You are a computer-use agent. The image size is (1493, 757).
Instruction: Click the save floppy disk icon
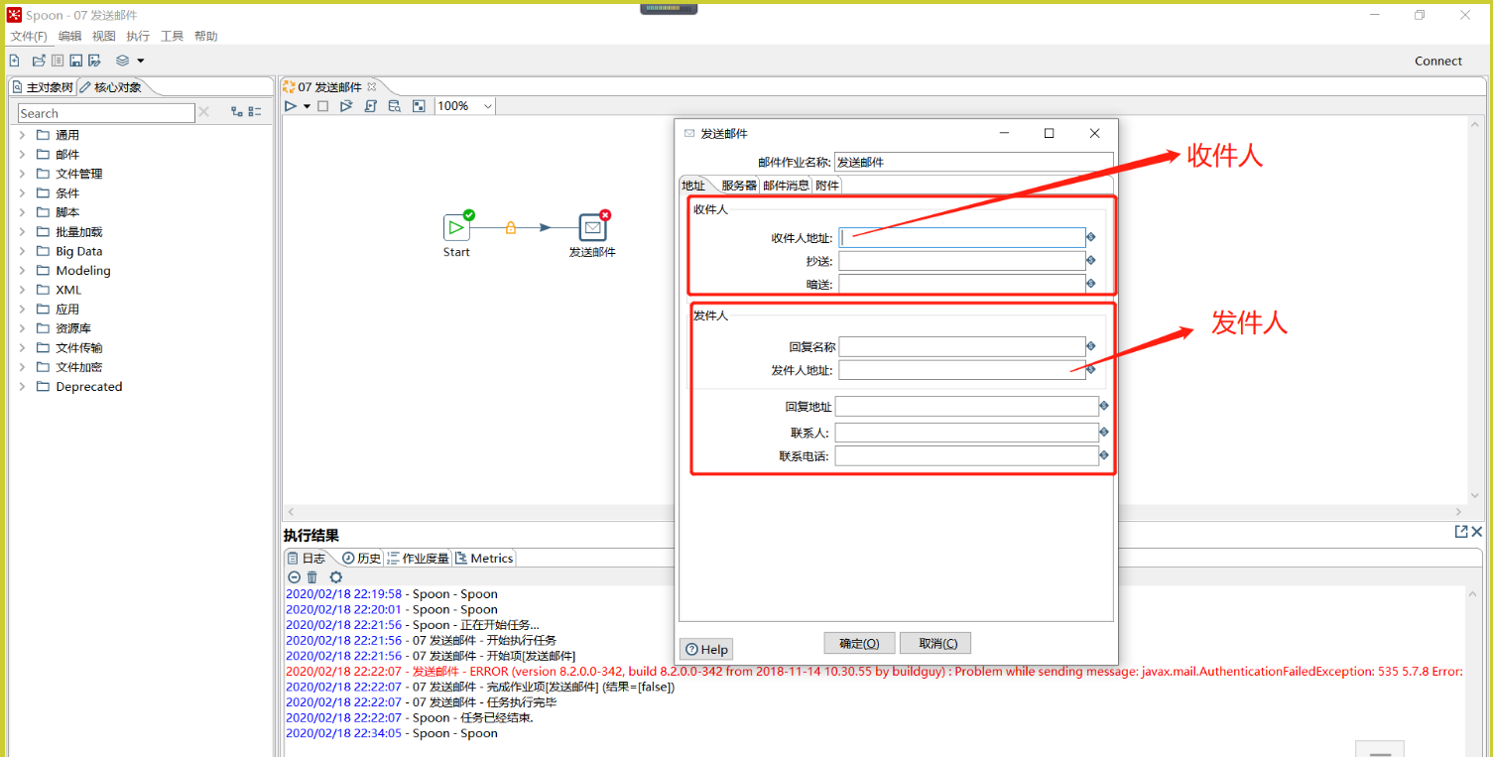pos(75,61)
